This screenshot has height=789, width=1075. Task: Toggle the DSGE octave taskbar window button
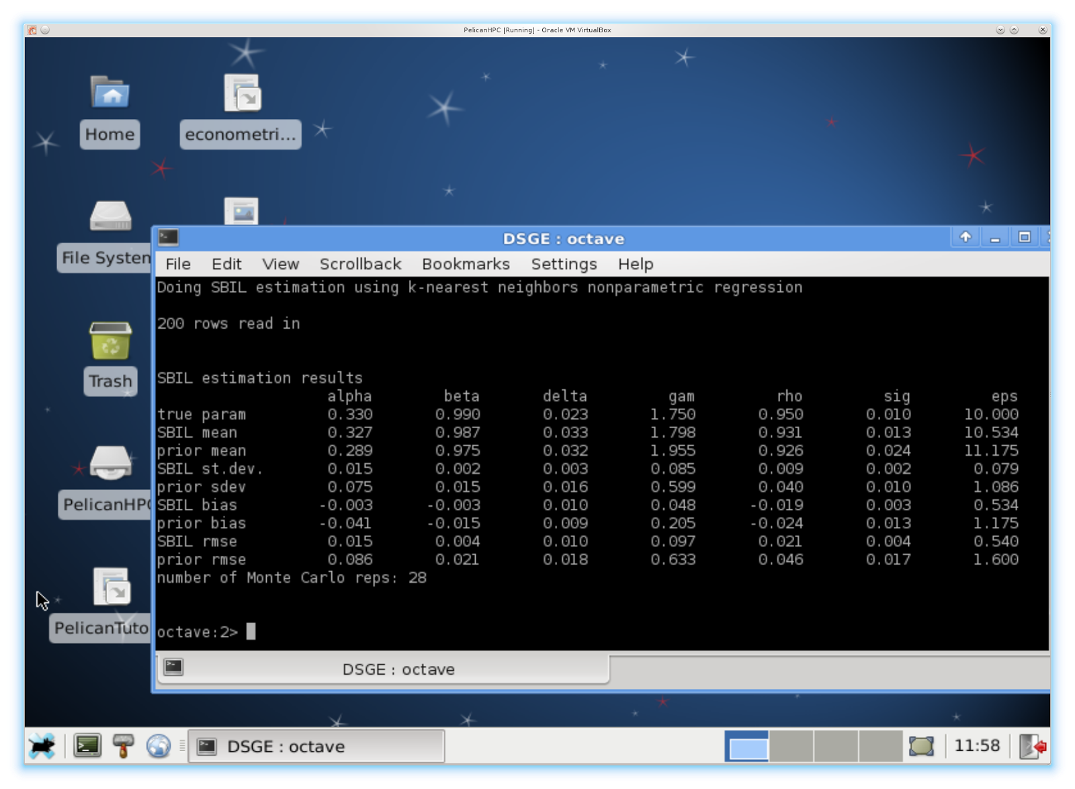[316, 746]
